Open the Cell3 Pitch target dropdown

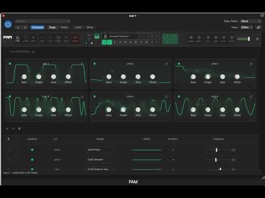coord(100,150)
